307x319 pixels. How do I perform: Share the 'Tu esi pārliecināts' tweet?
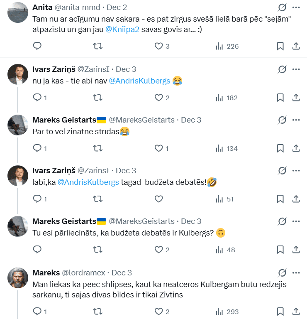coord(296,250)
